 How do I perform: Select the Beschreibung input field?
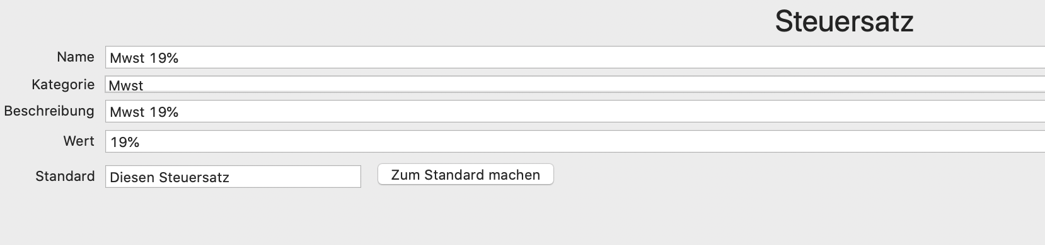(575, 112)
